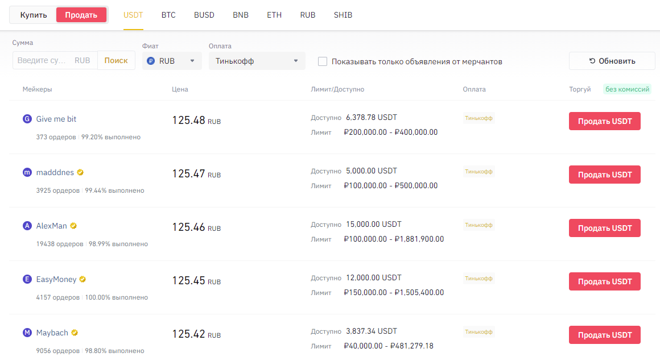Click the verified badge next to madddnes
This screenshot has height=361, width=660.
click(x=80, y=172)
